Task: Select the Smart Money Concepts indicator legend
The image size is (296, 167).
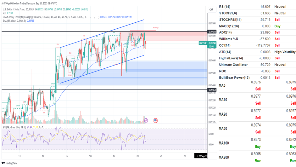Action: point(50,16)
